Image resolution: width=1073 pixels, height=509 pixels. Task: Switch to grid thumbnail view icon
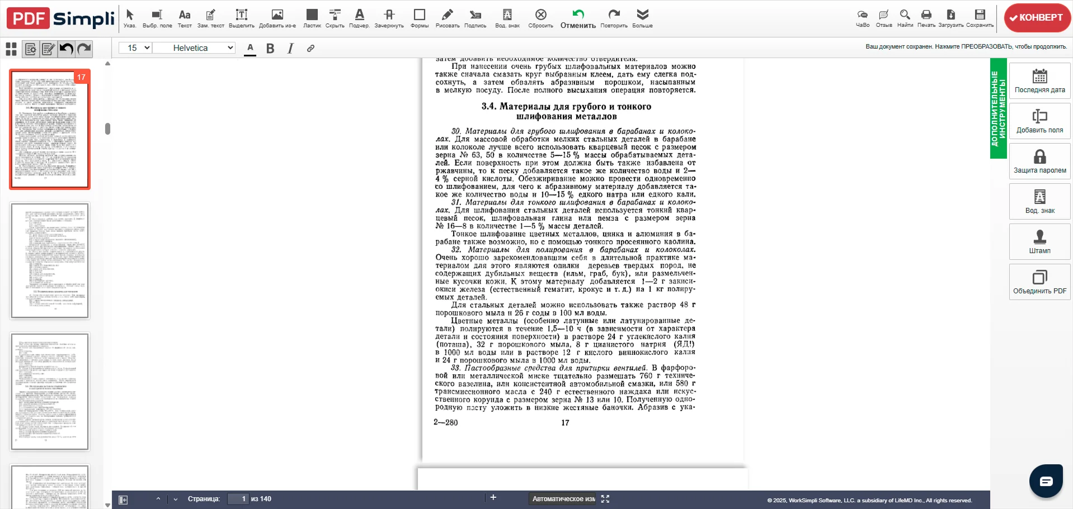11,49
